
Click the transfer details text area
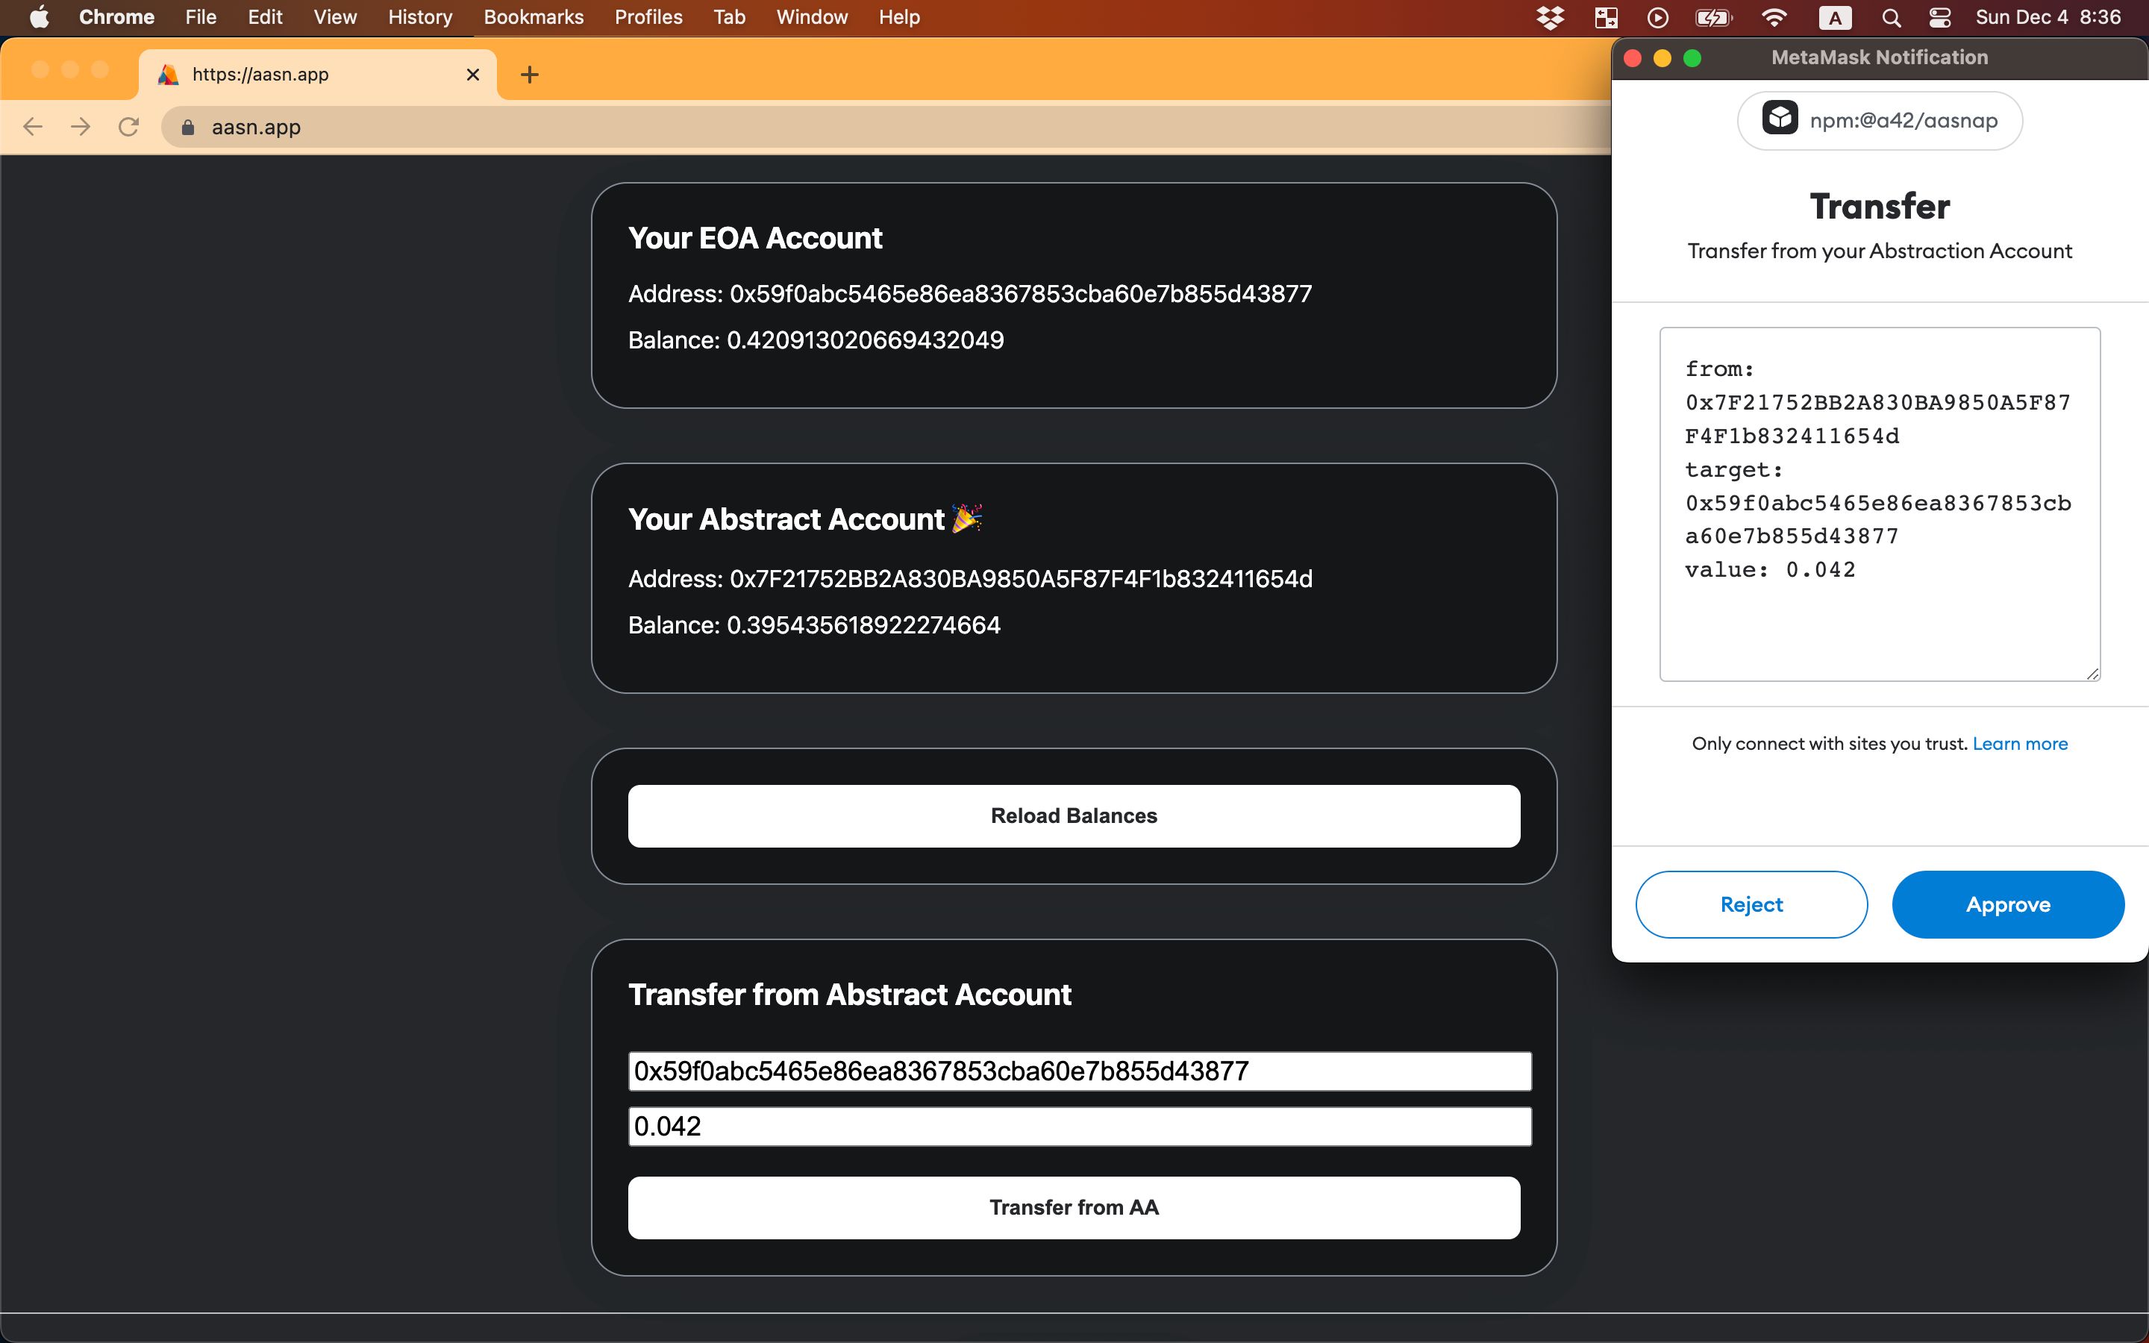pyautogui.click(x=1880, y=504)
